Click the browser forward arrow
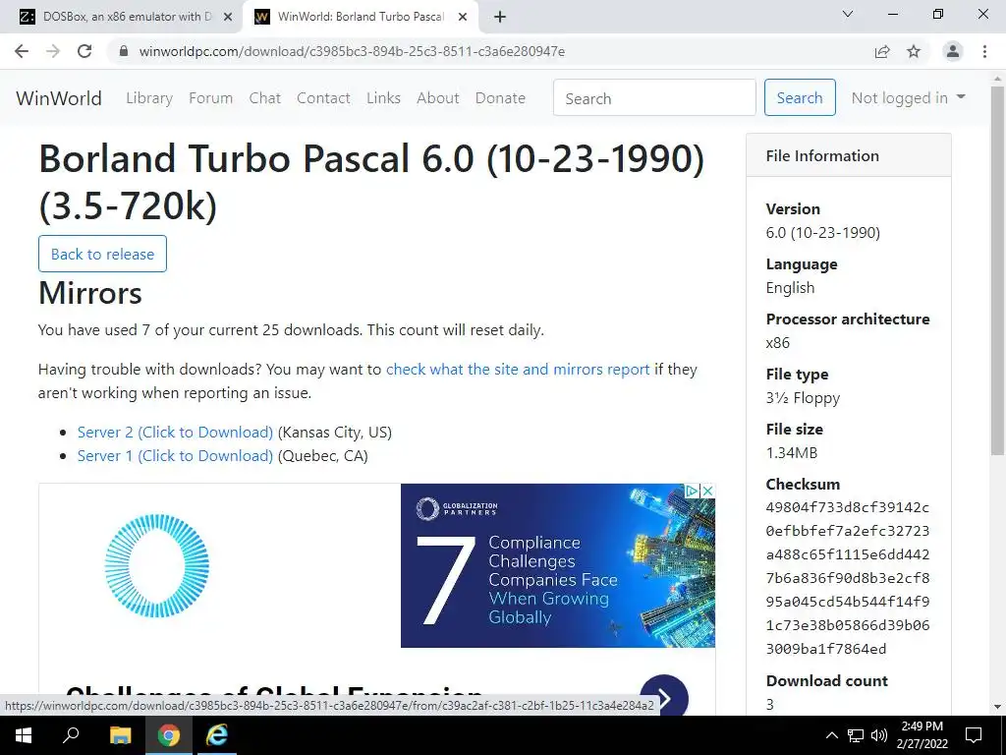Viewport: 1006px width, 755px height. [x=53, y=51]
